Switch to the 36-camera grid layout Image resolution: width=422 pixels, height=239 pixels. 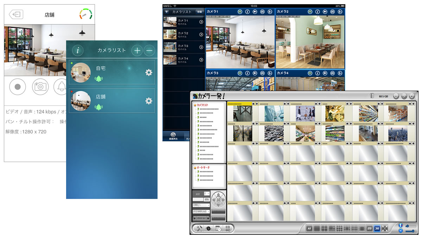coord(377,228)
